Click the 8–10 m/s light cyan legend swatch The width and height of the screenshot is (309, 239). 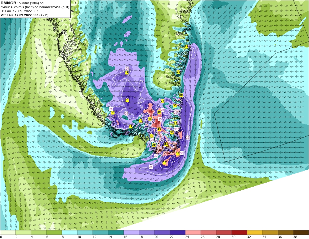click(x=70, y=233)
